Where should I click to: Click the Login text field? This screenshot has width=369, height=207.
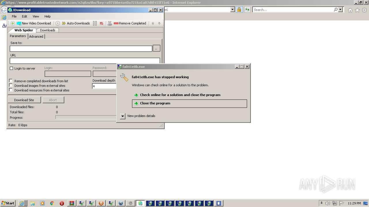click(68, 74)
